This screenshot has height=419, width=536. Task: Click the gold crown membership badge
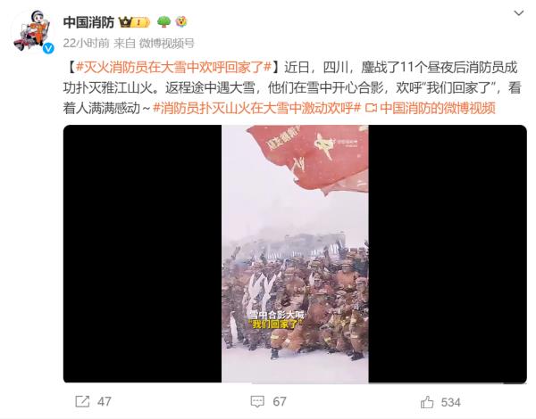click(x=134, y=22)
